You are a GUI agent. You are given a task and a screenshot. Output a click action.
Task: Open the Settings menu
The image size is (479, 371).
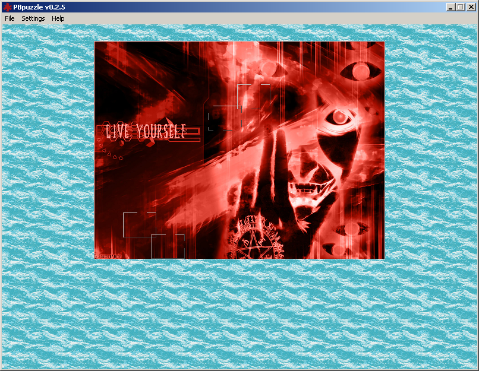33,18
